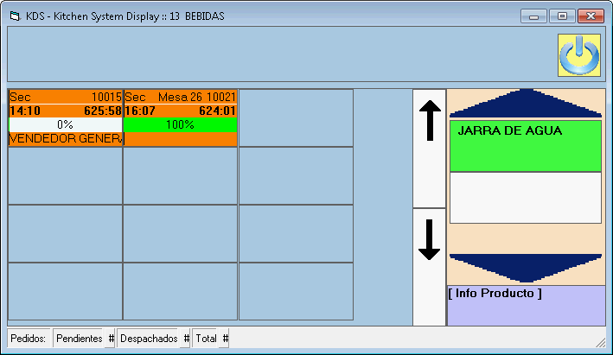Click the empty third order slot in top row
The image size is (613, 355).
296,117
